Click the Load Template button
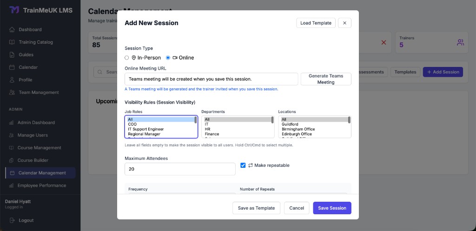Image resolution: width=476 pixels, height=231 pixels. [316, 23]
